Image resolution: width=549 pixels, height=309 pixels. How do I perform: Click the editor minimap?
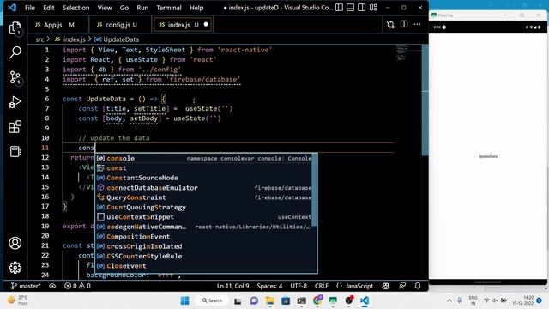pyautogui.click(x=408, y=52)
